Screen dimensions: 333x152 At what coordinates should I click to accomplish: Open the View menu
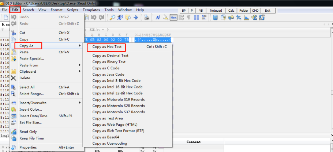[42, 10]
